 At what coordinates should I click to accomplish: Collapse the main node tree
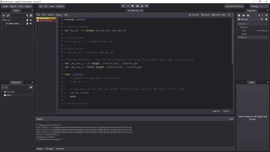(3, 20)
